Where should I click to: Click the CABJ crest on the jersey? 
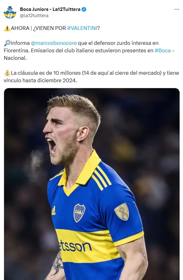(x=79, y=213)
